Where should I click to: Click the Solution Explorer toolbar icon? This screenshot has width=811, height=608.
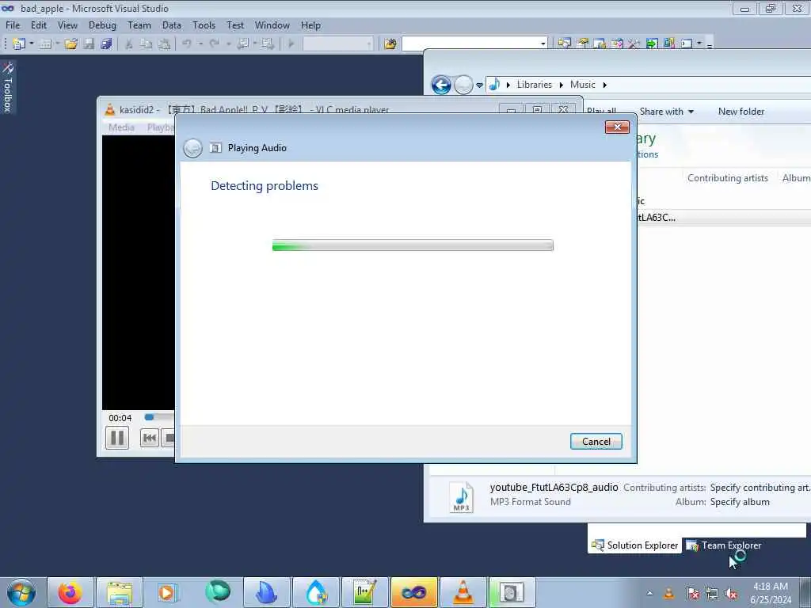click(x=564, y=44)
